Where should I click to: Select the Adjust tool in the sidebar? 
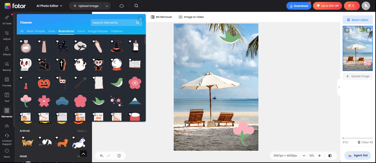pyautogui.click(x=7, y=35)
